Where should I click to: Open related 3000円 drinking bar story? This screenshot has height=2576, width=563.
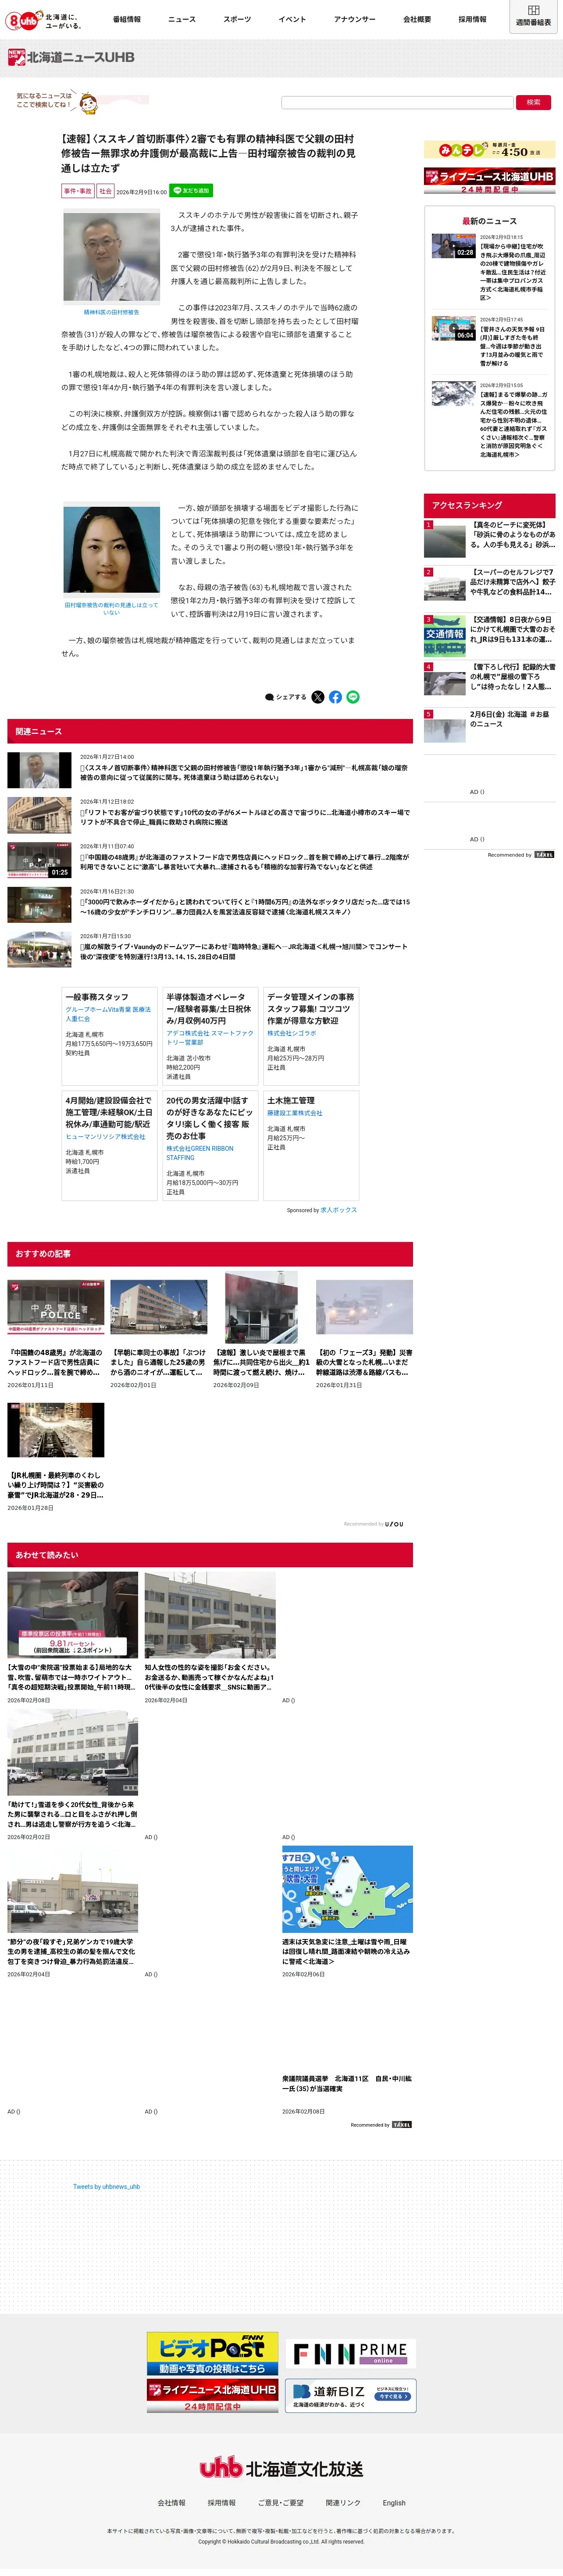(209, 904)
